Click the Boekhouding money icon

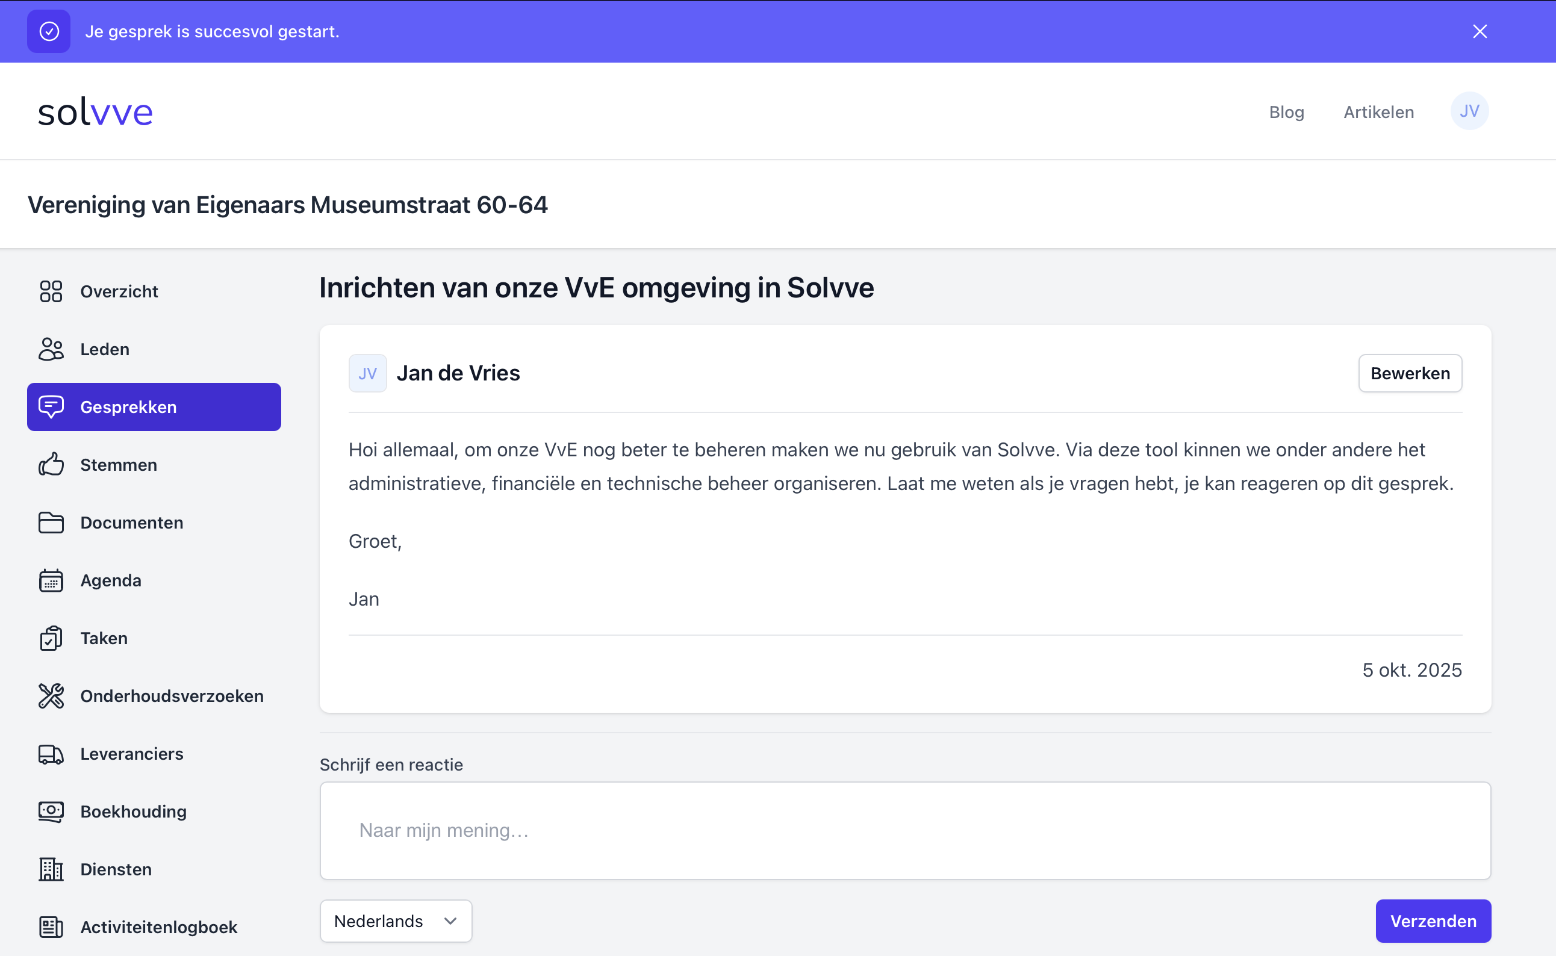[x=51, y=811]
